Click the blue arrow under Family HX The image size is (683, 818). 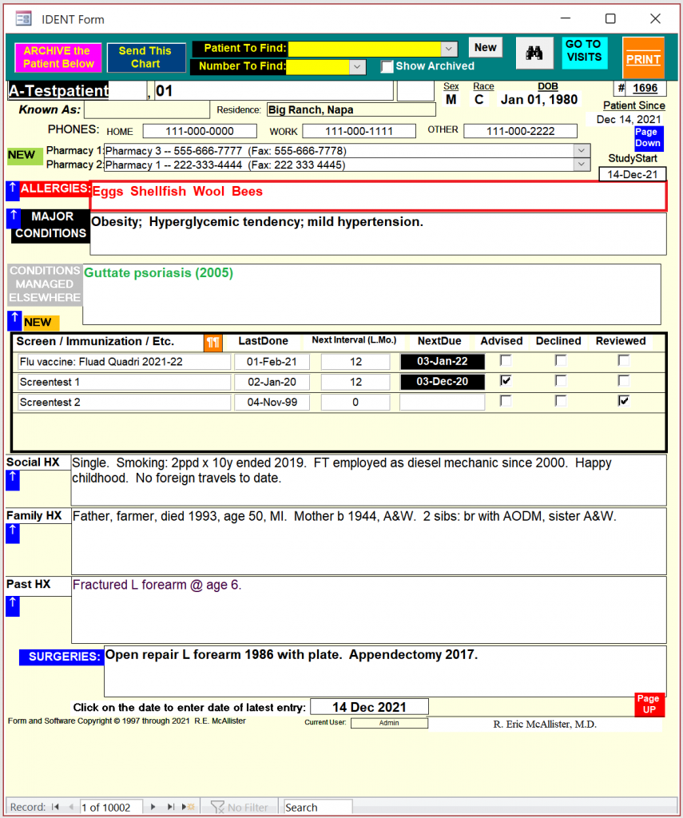point(13,534)
